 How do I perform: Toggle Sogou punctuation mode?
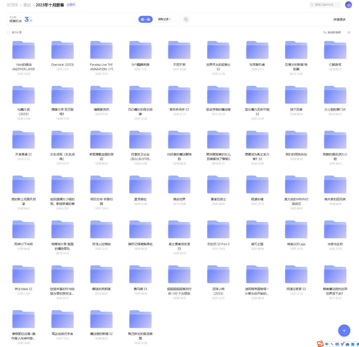pos(332,344)
